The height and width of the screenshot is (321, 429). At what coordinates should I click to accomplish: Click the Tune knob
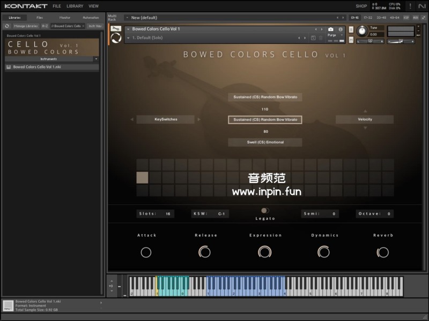pyautogui.click(x=362, y=31)
